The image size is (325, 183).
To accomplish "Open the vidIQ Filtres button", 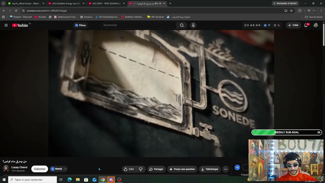I will (x=80, y=25).
